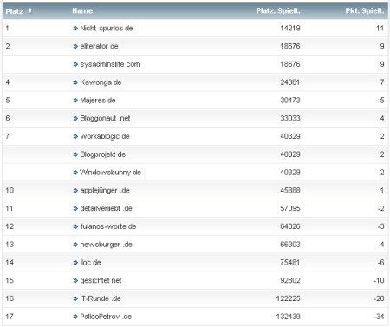Click the arrow icon beside IT-Runde .de
The width and height of the screenshot is (390, 327).
tap(75, 298)
